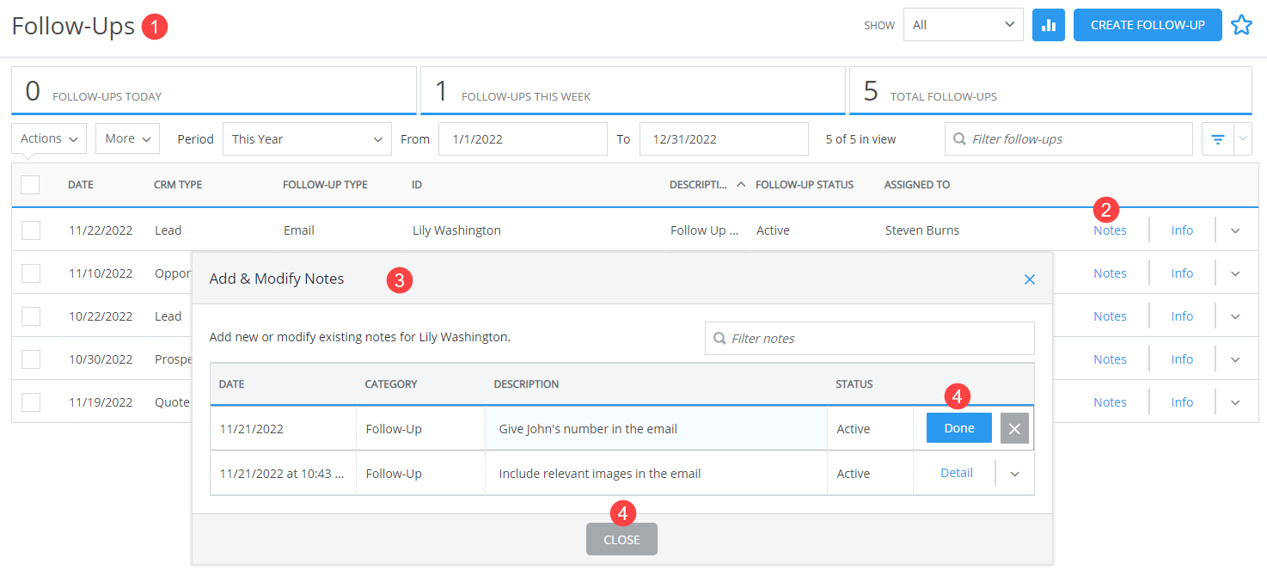Screen dimensions: 1267x576
Task: Select the Follow-Ups Today summary tile
Action: tap(214, 90)
